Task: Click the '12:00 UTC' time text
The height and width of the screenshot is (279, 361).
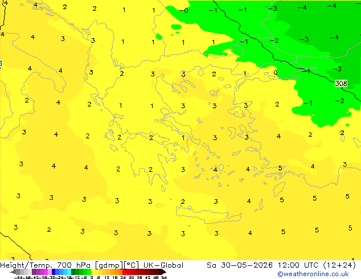Action: [298, 265]
